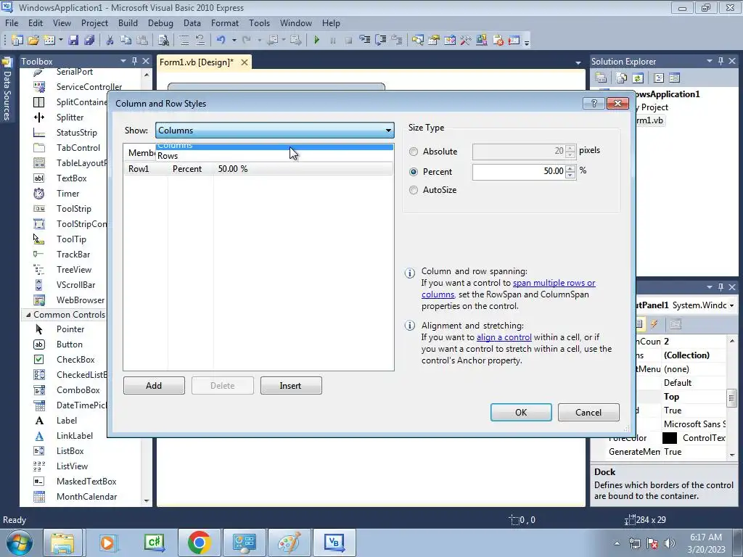Screen dimensions: 743x557
Task: Open Toolbox window position dropdown arrow
Action: (123, 61)
